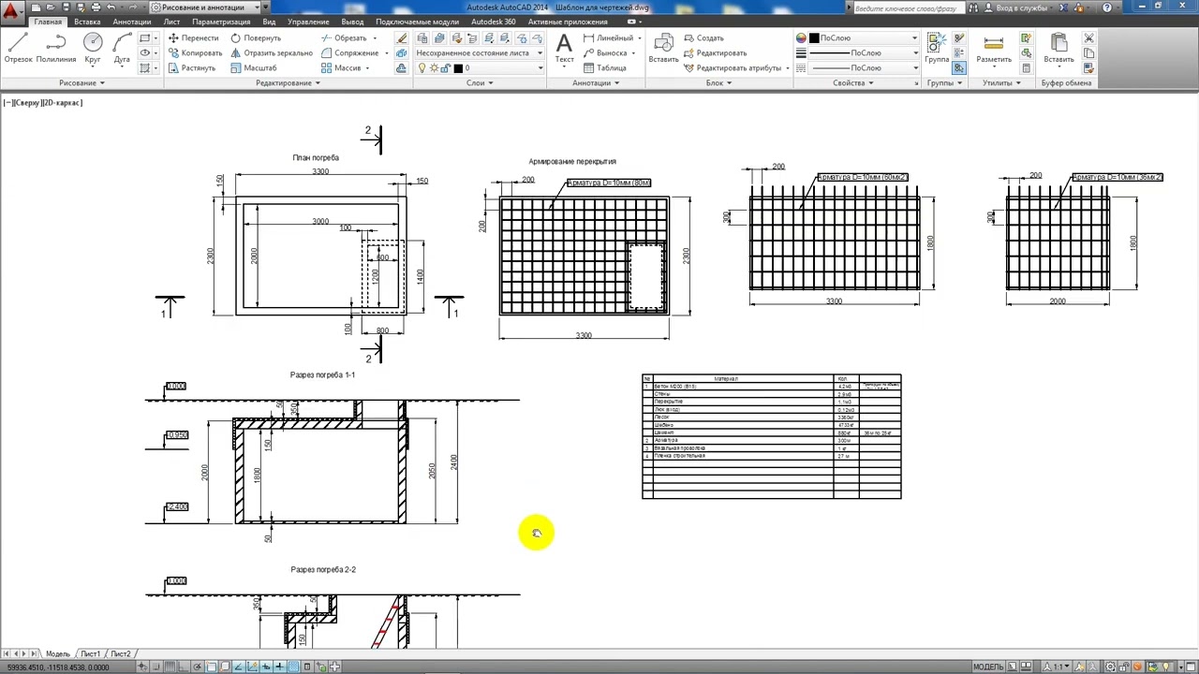Screen dimensions: 1199x674
Task: Click the Копировать button
Action: point(195,53)
